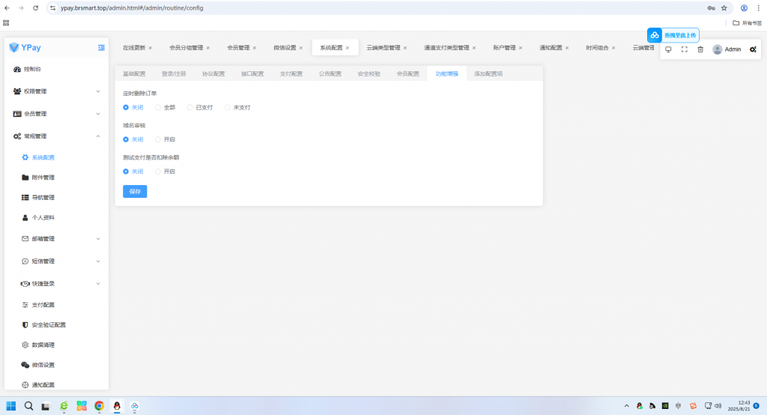Open Chrome from the Windows taskbar
Viewport: 767px width, 415px height.
point(99,406)
